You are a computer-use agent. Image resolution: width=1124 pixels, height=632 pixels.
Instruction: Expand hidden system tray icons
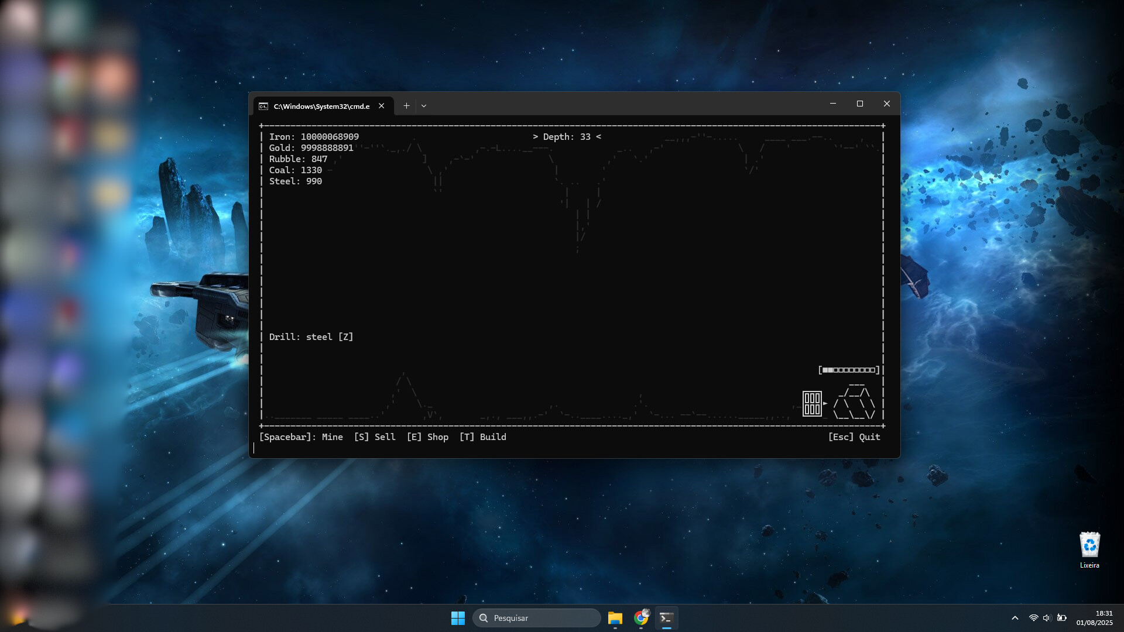[1015, 617]
